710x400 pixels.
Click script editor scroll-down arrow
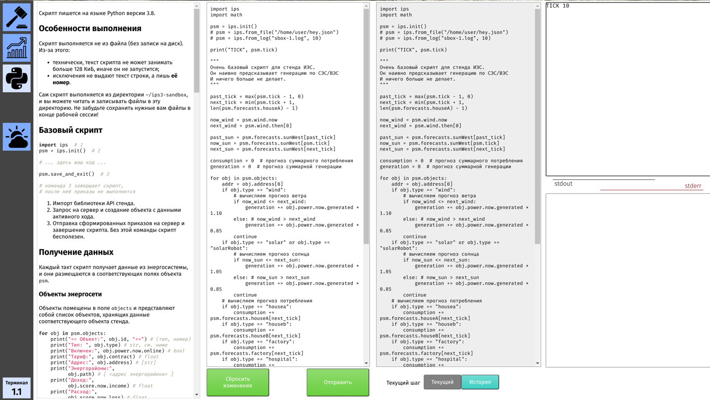[366, 363]
